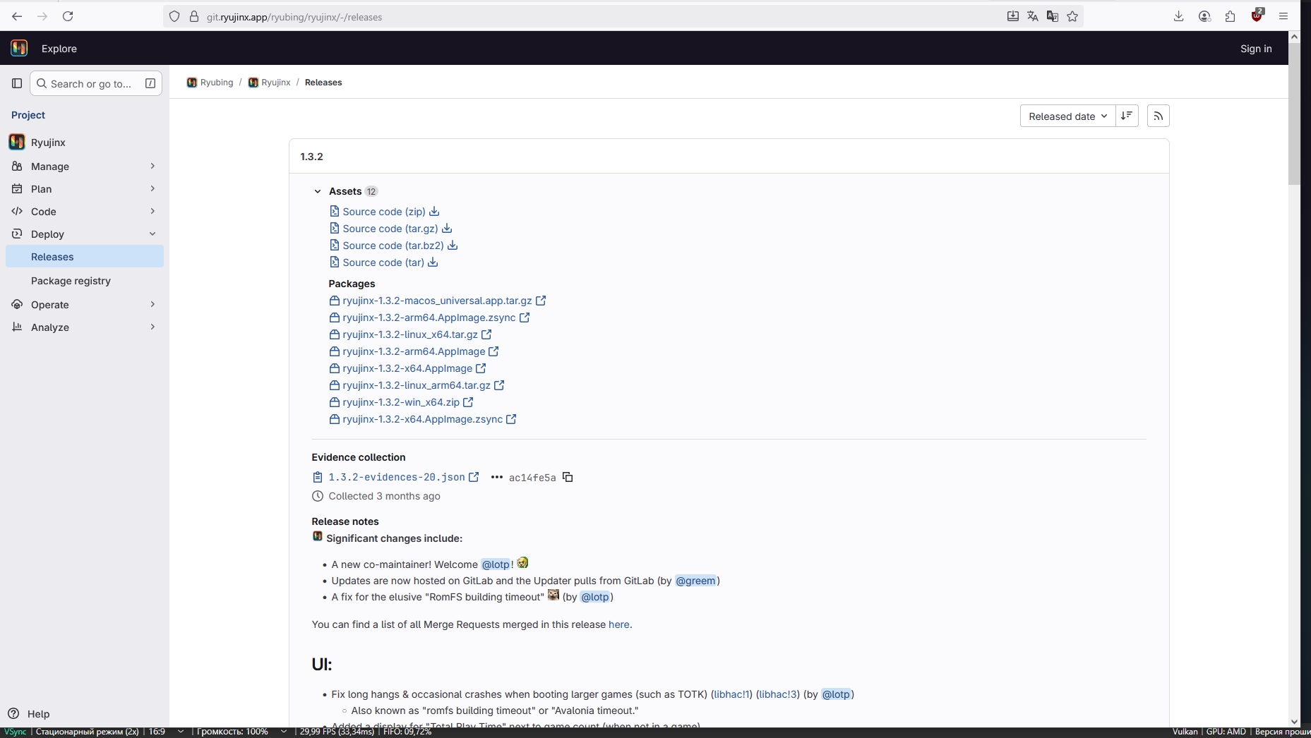
Task: Click the browser back arrow
Action: click(x=17, y=16)
